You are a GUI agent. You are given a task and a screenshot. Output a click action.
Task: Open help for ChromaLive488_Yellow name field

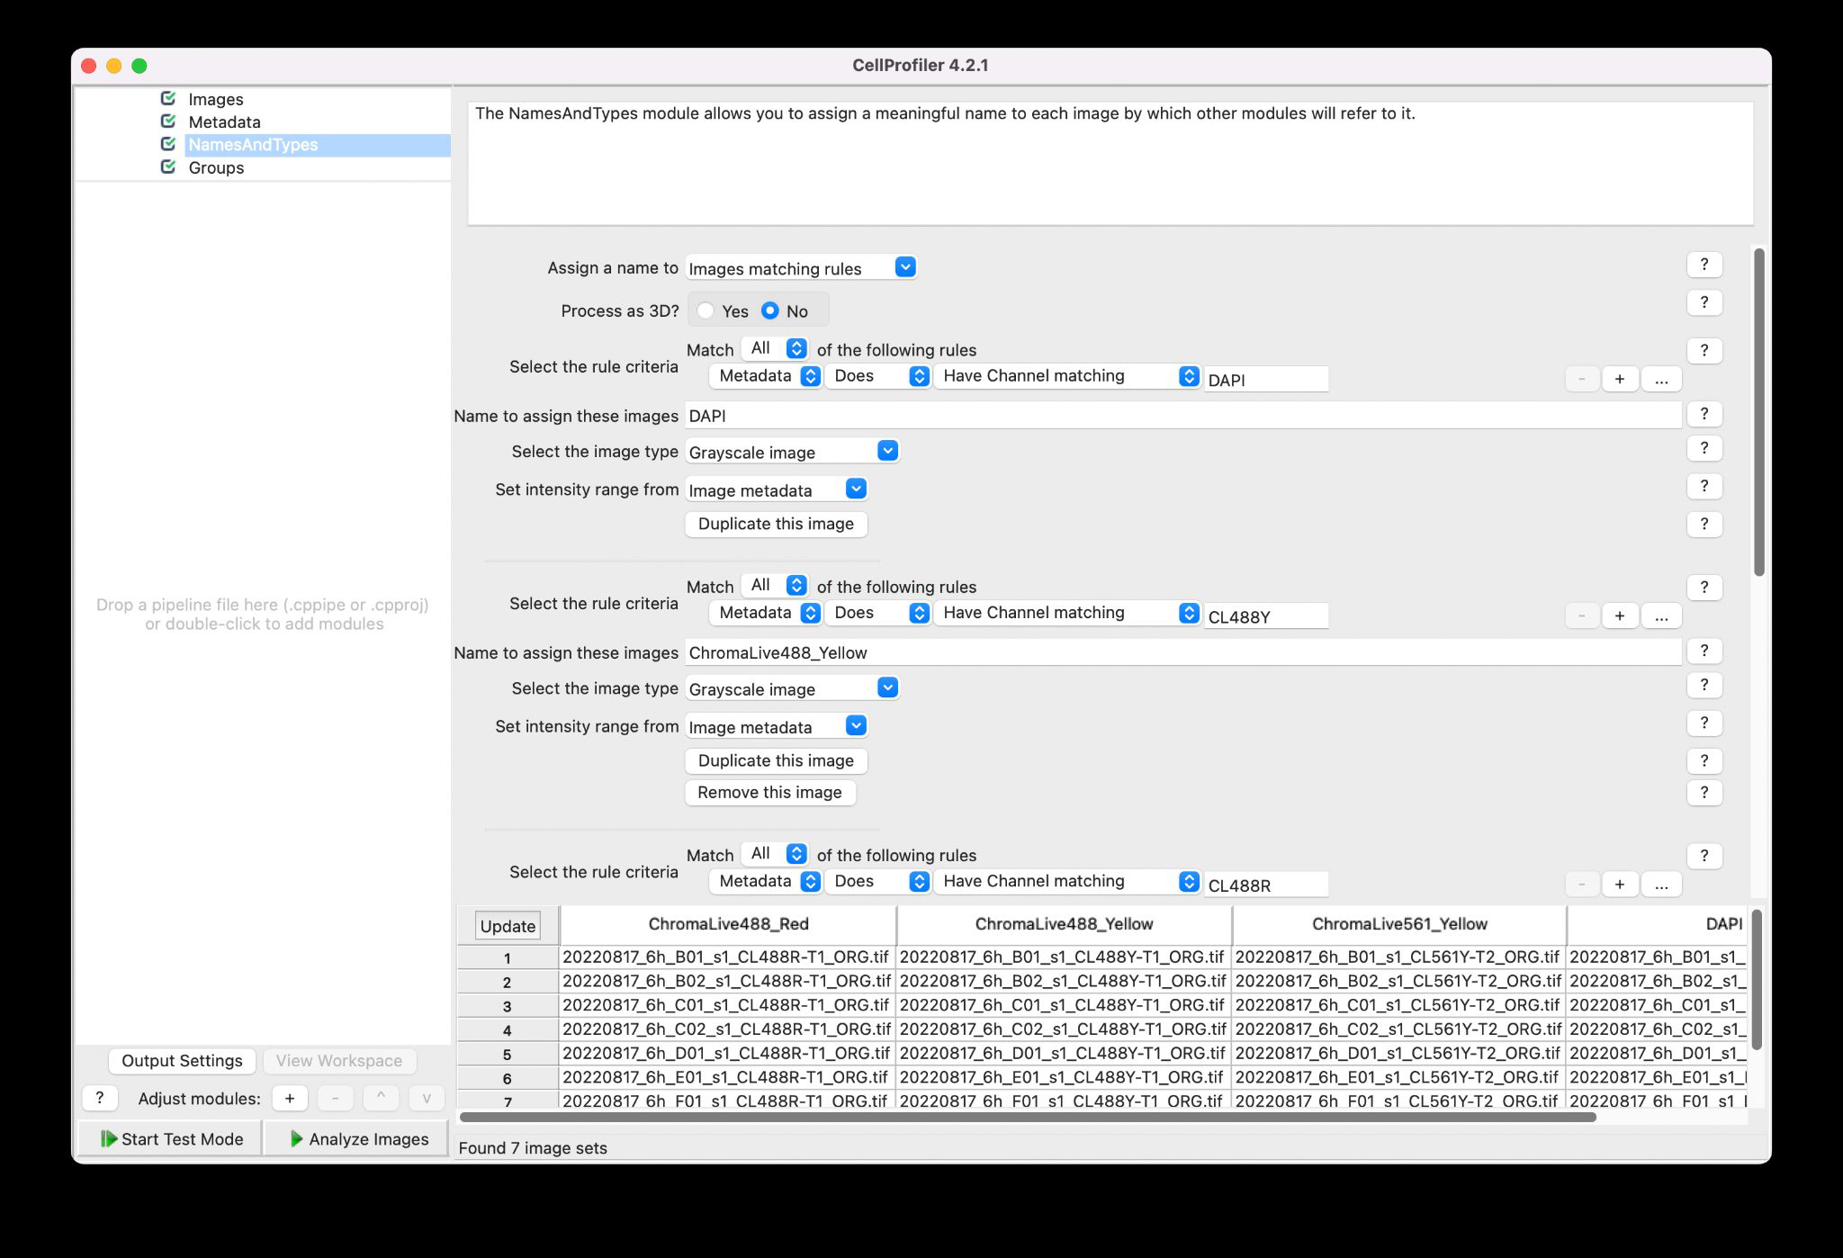(1704, 651)
